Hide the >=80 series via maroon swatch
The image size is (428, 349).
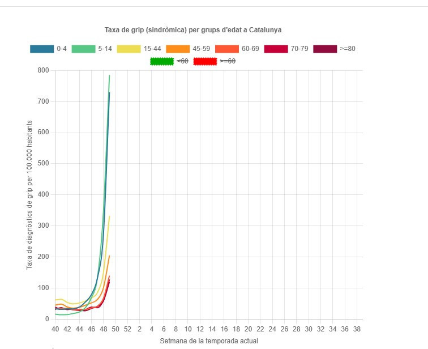tap(325, 49)
